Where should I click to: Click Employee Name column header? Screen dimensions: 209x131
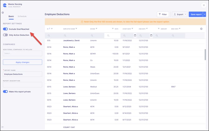[x=69, y=29]
